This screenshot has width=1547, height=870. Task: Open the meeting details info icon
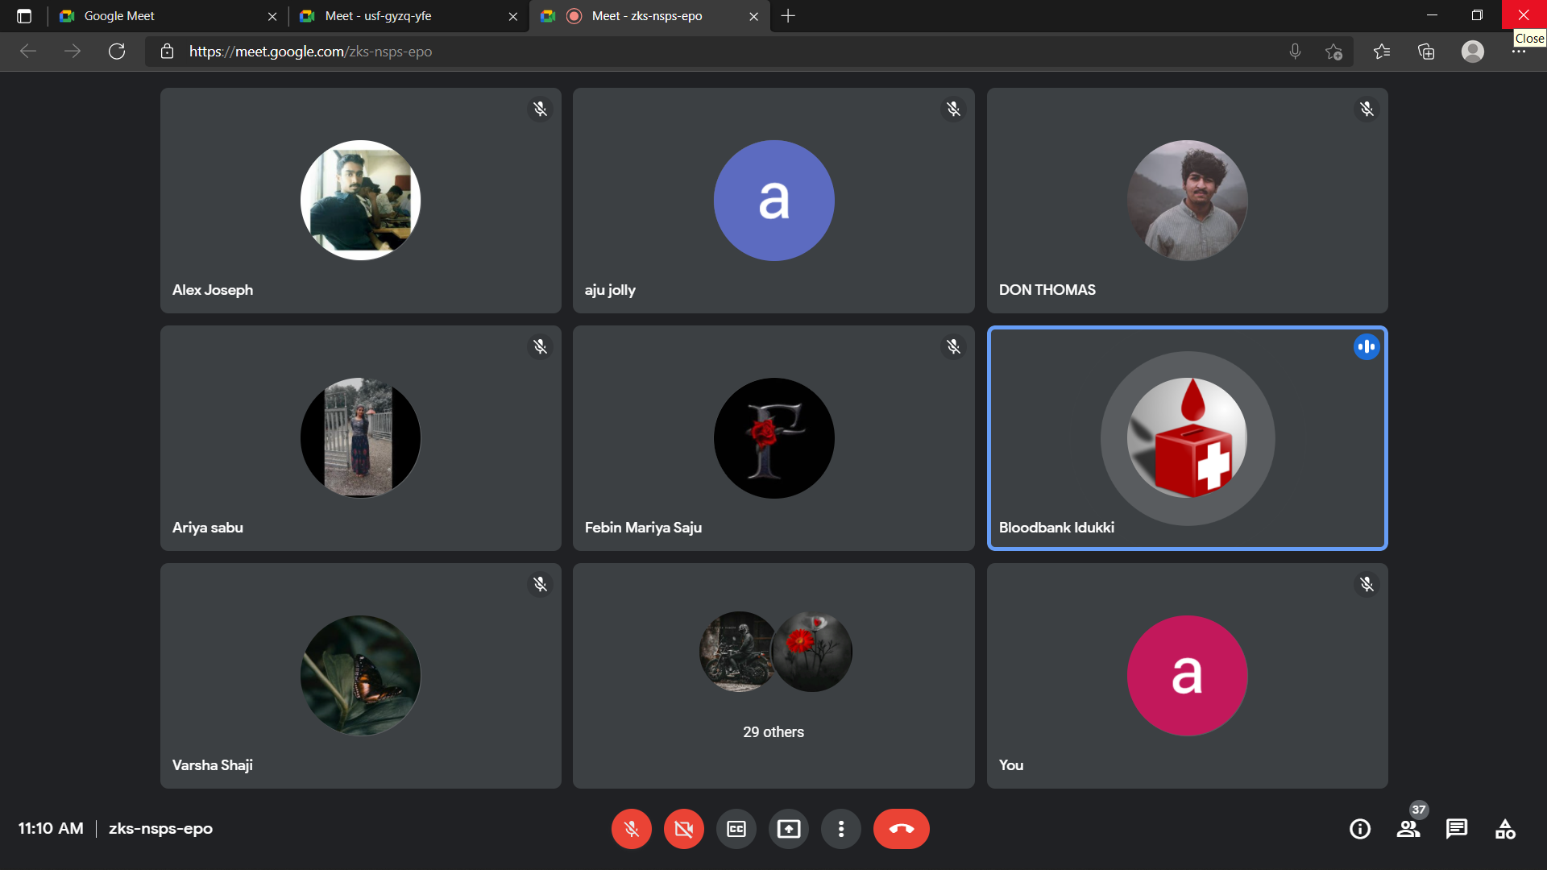pos(1359,829)
